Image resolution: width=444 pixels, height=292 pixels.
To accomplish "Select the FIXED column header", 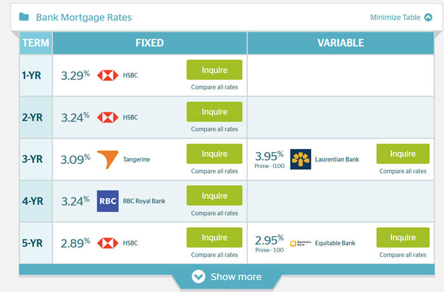I will coord(150,43).
